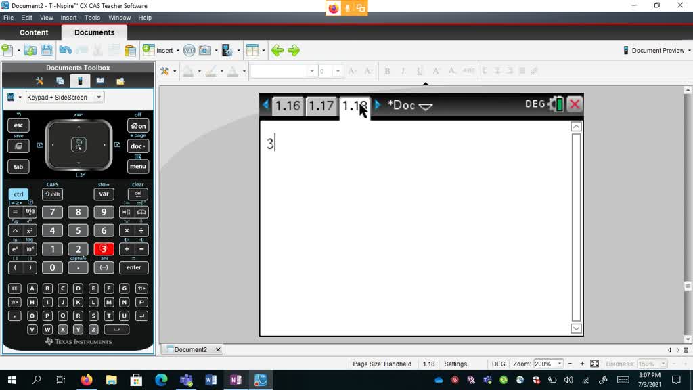Click the tab key on the keypad

tap(18, 167)
